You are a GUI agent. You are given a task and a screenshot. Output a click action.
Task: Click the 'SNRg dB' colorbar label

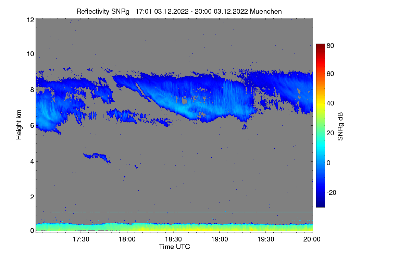tap(340, 126)
